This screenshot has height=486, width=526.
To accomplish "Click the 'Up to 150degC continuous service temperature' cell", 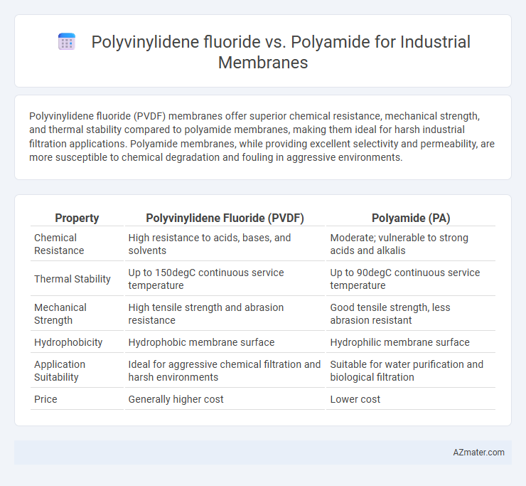I will click(x=225, y=279).
